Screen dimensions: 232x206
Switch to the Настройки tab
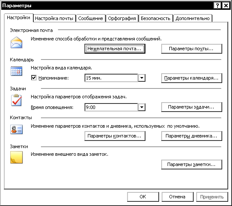(18, 17)
